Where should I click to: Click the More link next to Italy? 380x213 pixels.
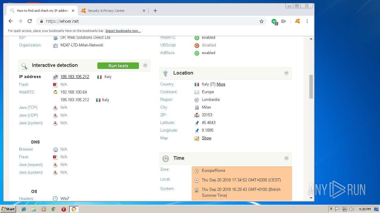click(221, 84)
